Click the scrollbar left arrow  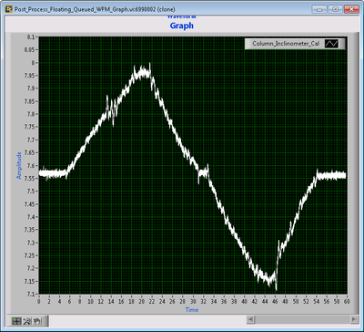(251, 319)
